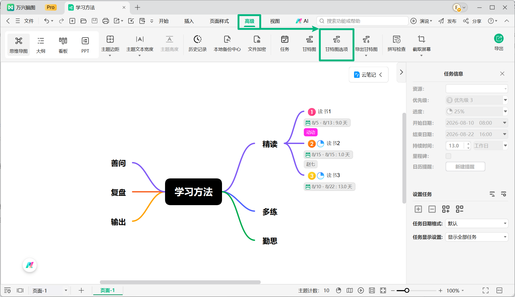Image resolution: width=515 pixels, height=297 pixels.
Task: Switch to Mind Map view mode
Action: coord(19,45)
